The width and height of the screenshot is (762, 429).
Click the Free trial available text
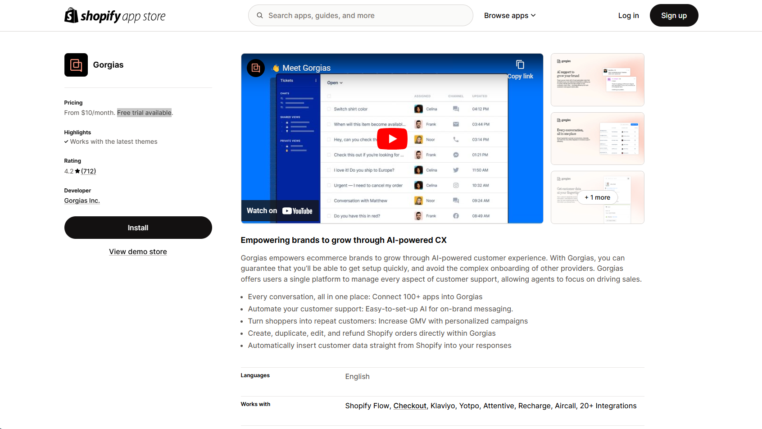[145, 113]
